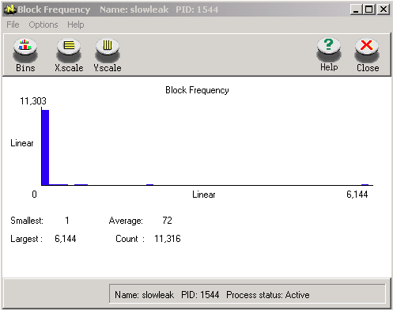Click status bar PID: 1544 text

click(x=200, y=295)
